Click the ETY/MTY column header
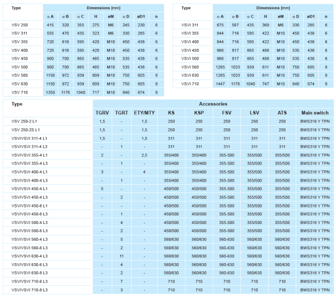This screenshot has height=296, width=336. coord(144,113)
